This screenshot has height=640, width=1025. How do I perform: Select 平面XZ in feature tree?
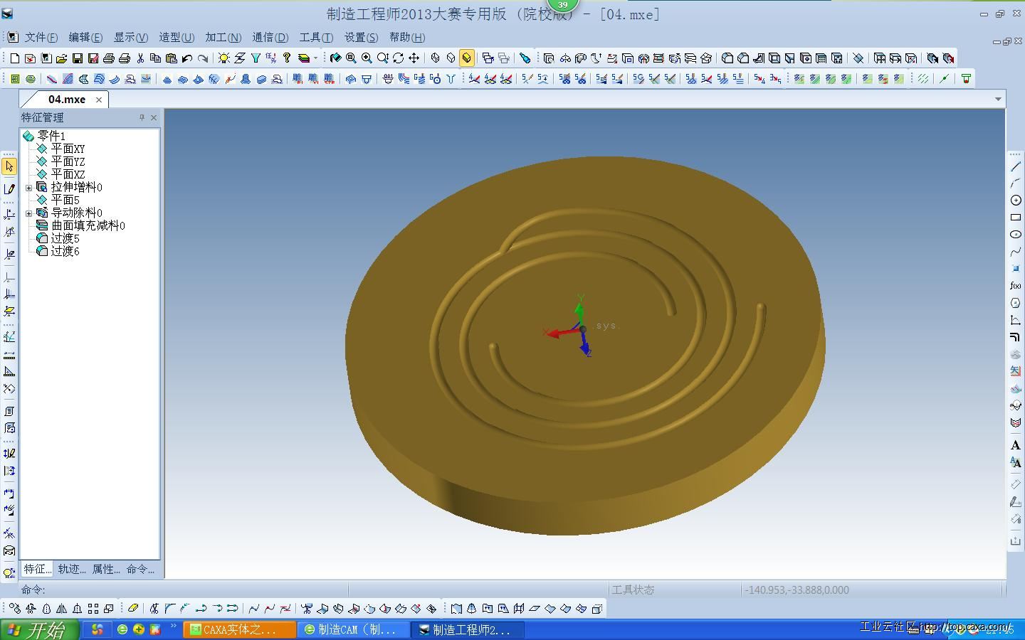[x=68, y=174]
